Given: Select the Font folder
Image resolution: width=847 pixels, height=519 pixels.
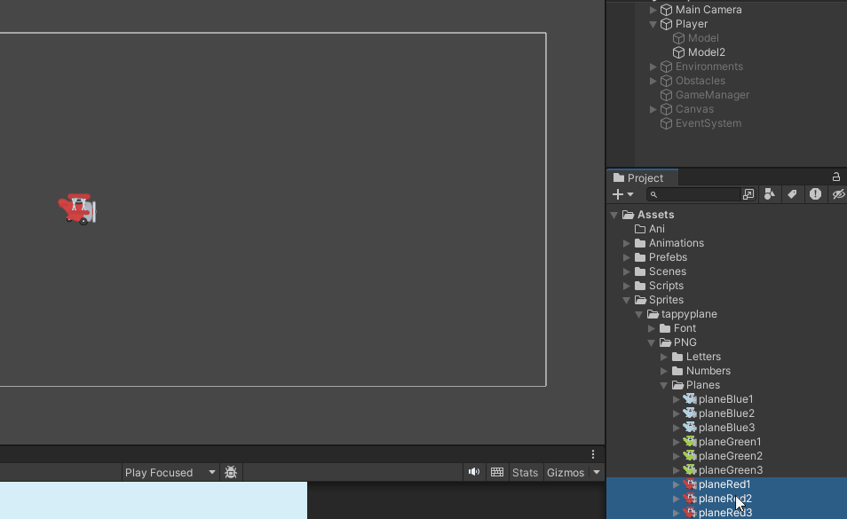Looking at the screenshot, I should tap(685, 328).
